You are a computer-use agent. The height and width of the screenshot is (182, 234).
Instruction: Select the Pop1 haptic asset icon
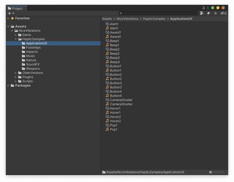107,125
